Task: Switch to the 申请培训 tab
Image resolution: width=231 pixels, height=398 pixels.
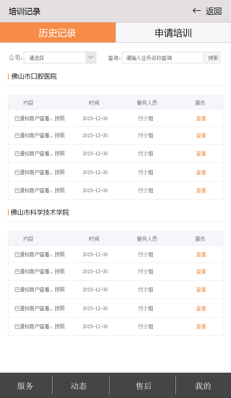Action: pos(173,33)
